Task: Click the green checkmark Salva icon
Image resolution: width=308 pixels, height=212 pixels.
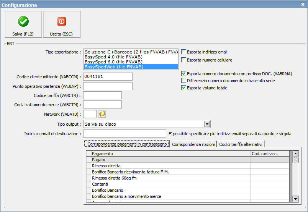Action: [x=23, y=21]
